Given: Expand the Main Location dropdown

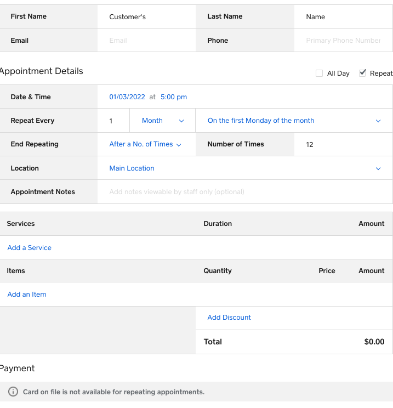Looking at the screenshot, I should tap(244, 168).
